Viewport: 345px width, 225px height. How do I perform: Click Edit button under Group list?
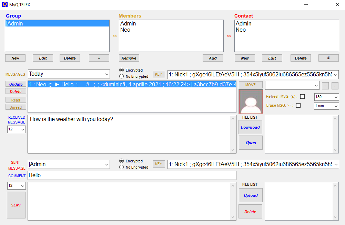point(43,58)
